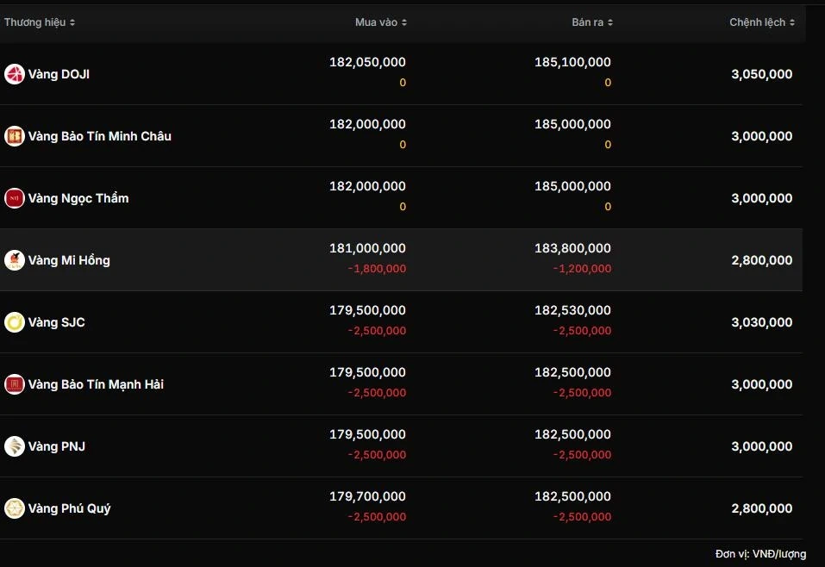Viewport: 825px width, 567px height.
Task: Sort table by Thương hiệu column
Action: [40, 22]
